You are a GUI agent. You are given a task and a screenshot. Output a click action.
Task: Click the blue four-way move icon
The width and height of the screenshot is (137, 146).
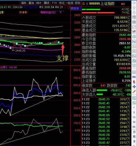(x=134, y=87)
